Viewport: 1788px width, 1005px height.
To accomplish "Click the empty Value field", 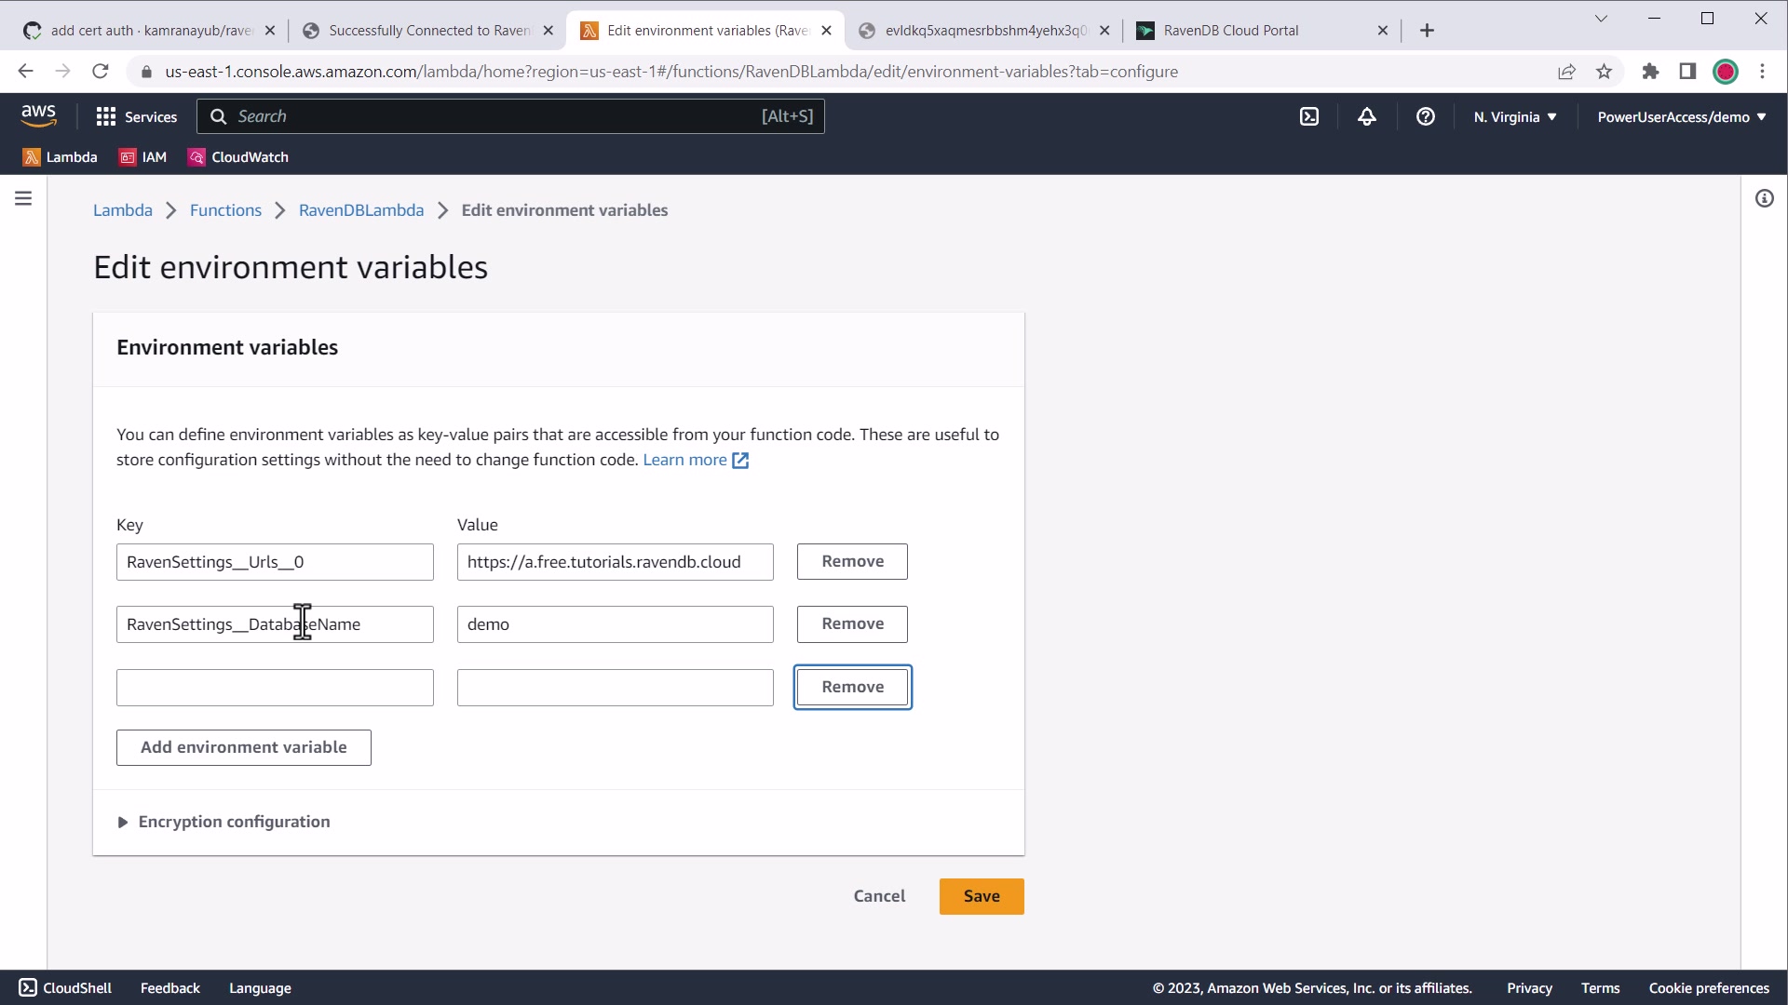I will pyautogui.click(x=615, y=688).
